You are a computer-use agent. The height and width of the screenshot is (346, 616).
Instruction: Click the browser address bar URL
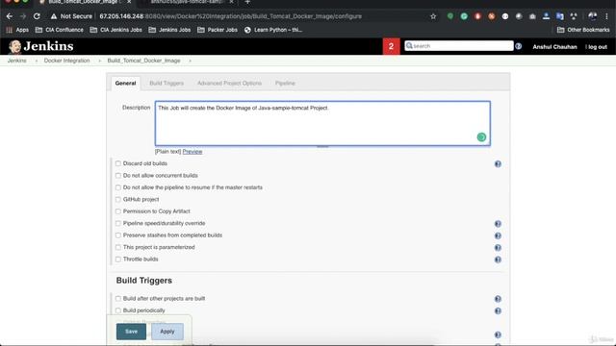coord(231,16)
